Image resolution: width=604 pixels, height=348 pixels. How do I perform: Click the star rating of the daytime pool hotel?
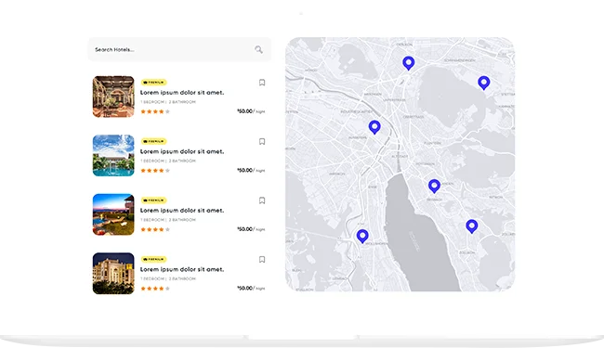(155, 171)
